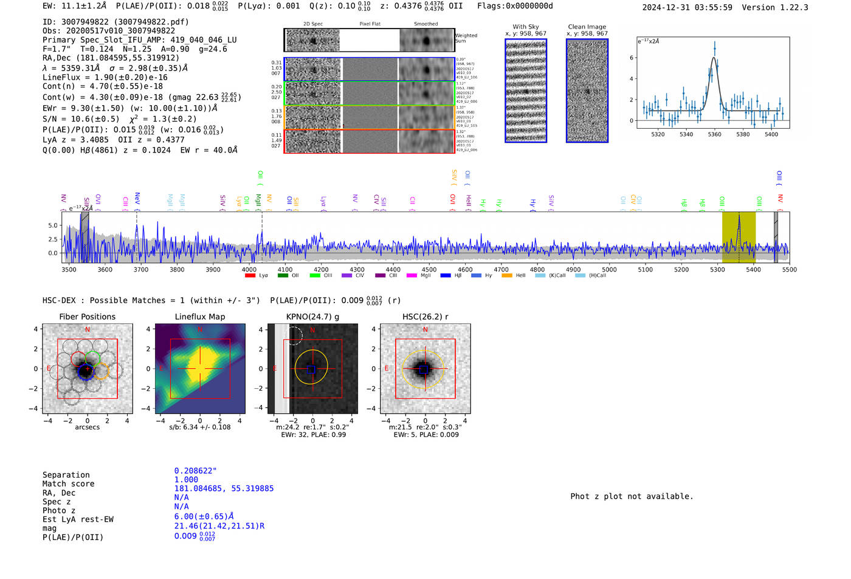Open the Clean Image cutout
This screenshot has width=851, height=579.
click(587, 91)
